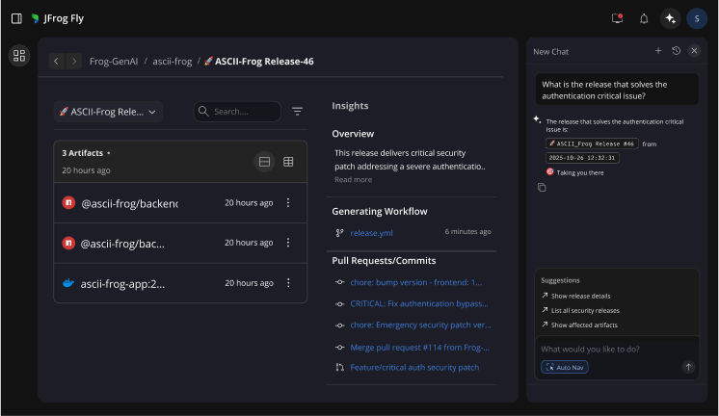Expand the overview with Read more
This screenshot has height=416, width=719.
click(353, 180)
